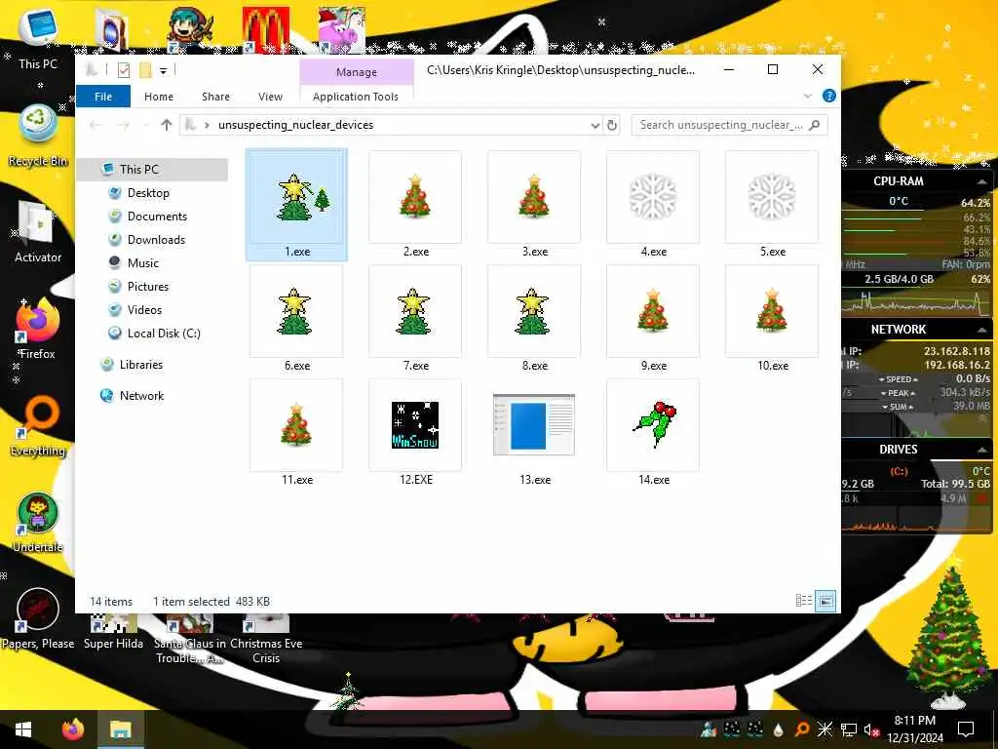Select Activator desktop icon
The width and height of the screenshot is (998, 749).
pos(38,232)
